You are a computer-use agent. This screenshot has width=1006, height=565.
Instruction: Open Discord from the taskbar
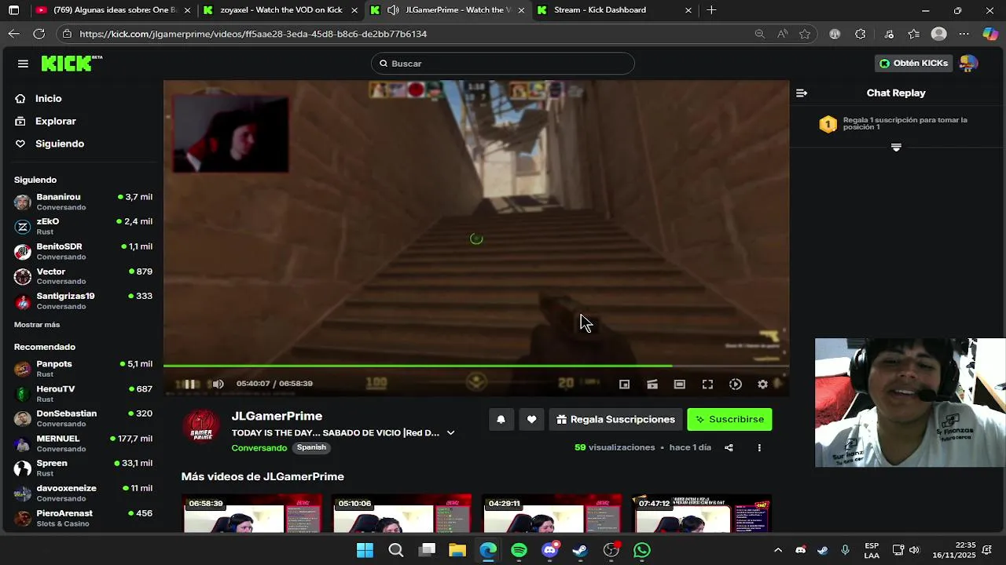549,550
